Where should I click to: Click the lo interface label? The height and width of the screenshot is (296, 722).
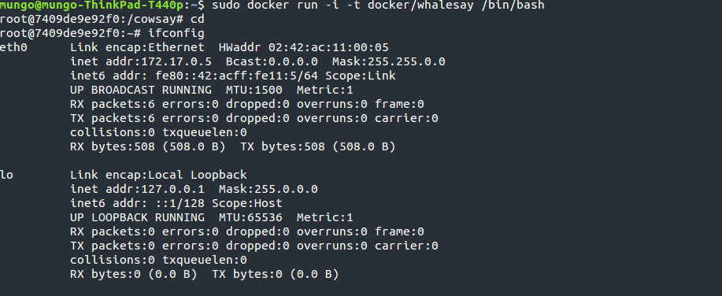(6, 175)
